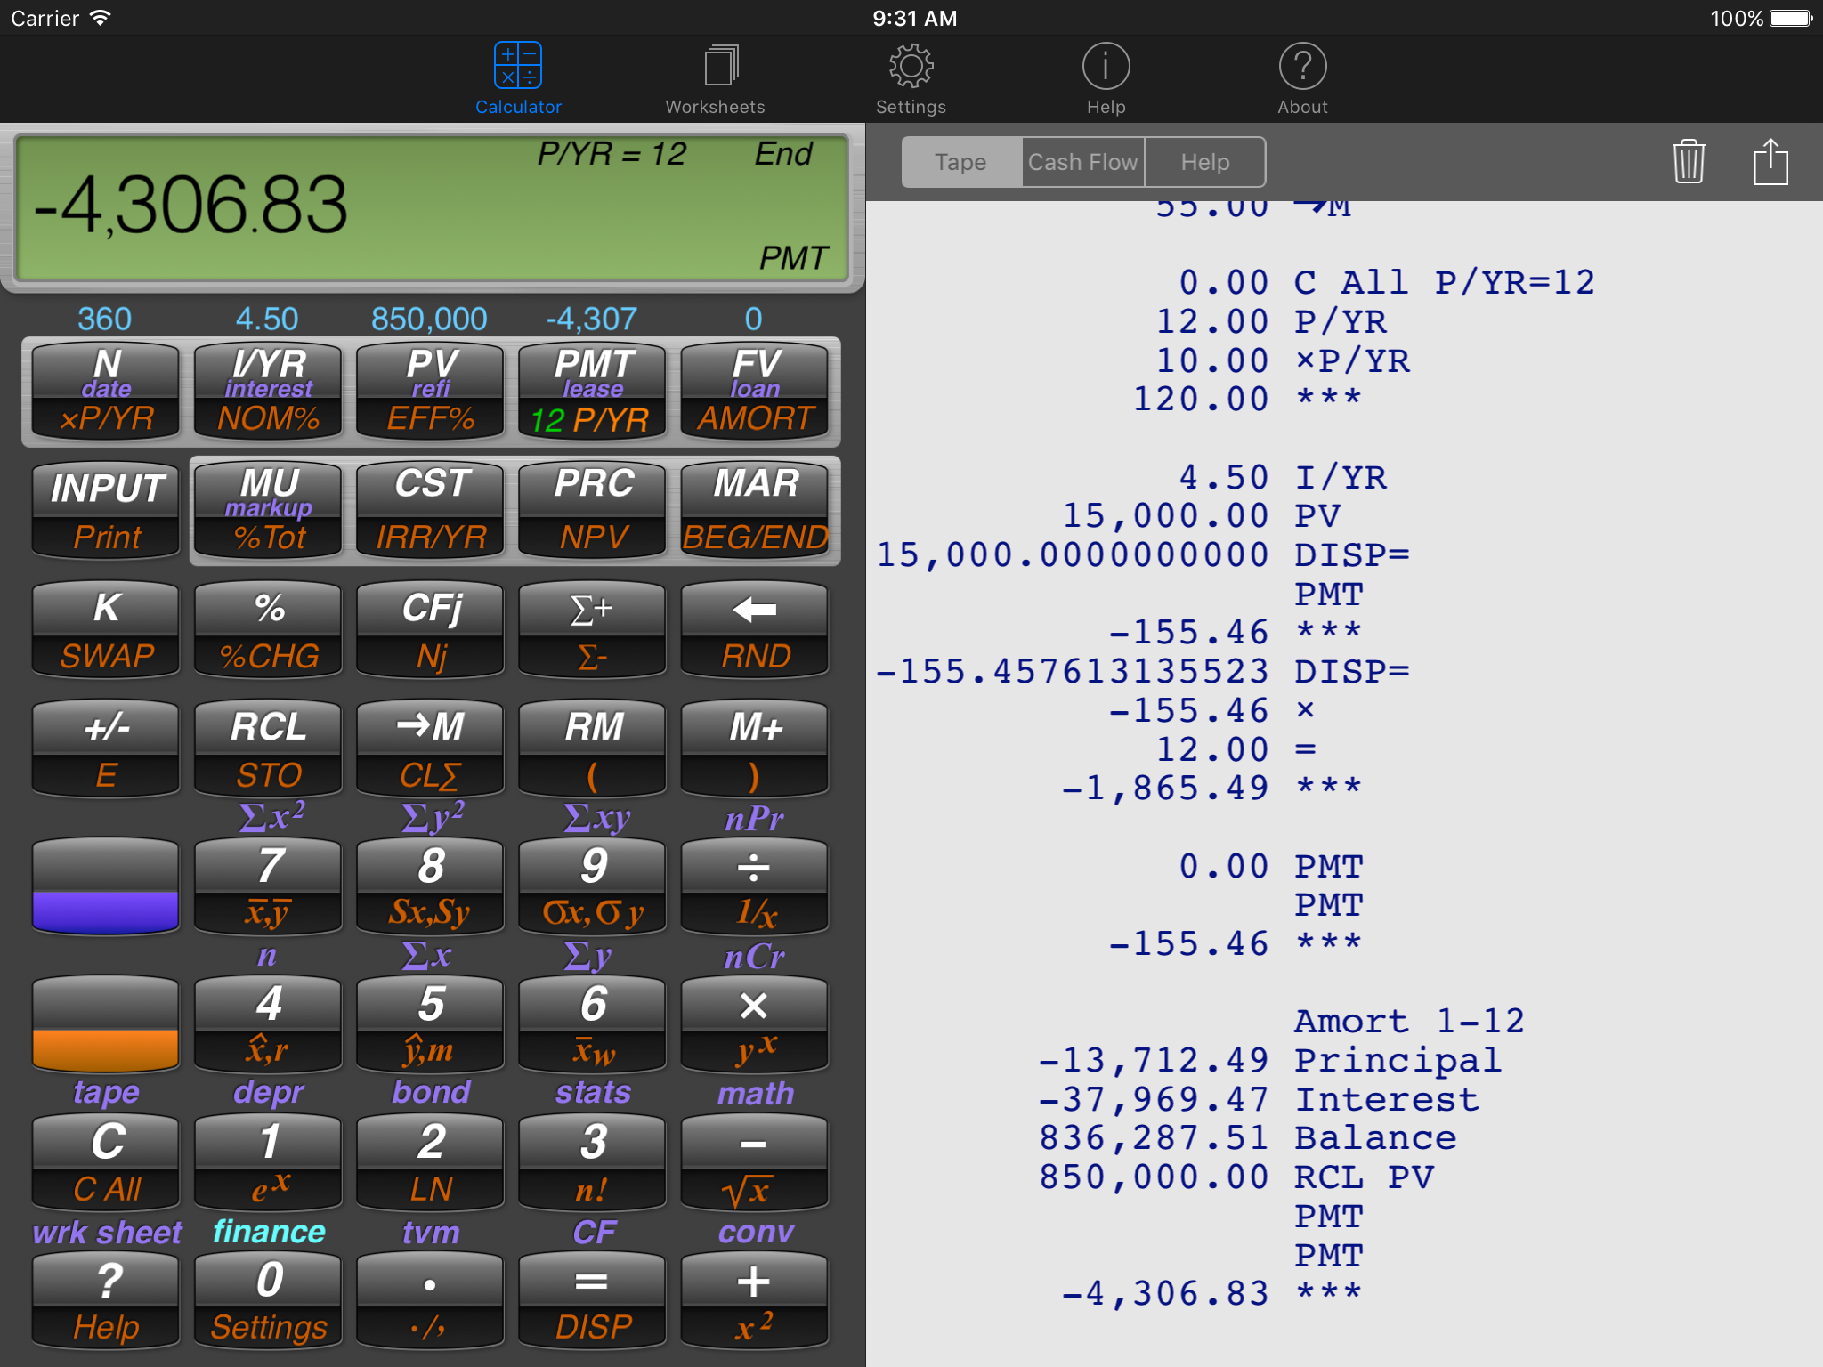Switch to the Cash Flow segment
This screenshot has height=1367, width=1823.
[x=1082, y=162]
